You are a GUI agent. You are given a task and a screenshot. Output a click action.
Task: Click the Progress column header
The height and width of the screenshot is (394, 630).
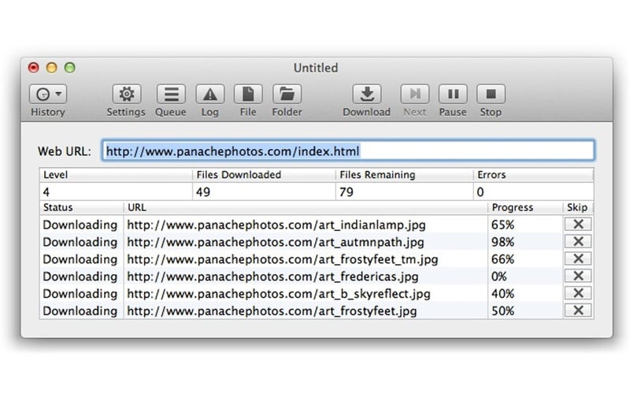[x=525, y=207]
